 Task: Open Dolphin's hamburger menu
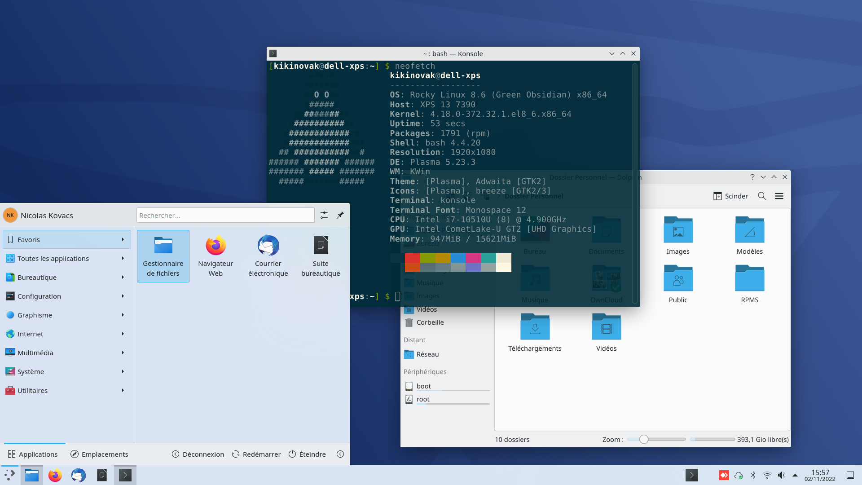click(x=780, y=196)
